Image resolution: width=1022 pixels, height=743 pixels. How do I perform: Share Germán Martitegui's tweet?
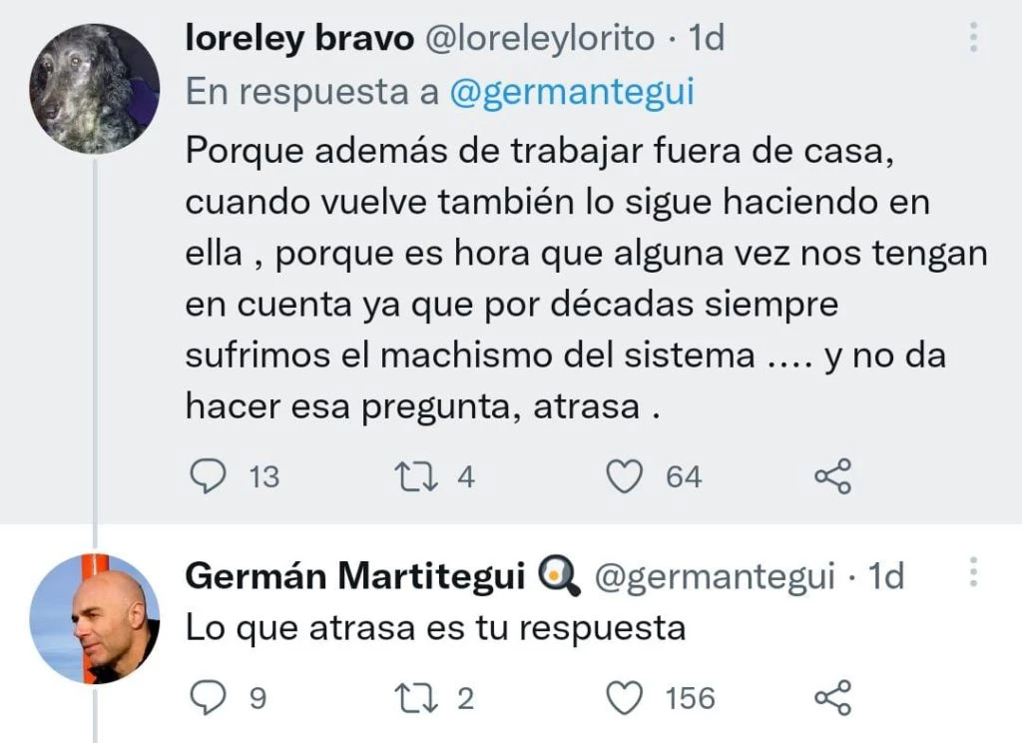coord(832,697)
